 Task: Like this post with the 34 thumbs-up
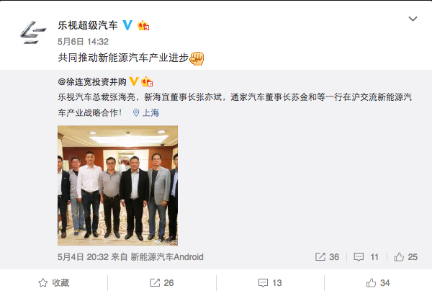click(x=378, y=283)
